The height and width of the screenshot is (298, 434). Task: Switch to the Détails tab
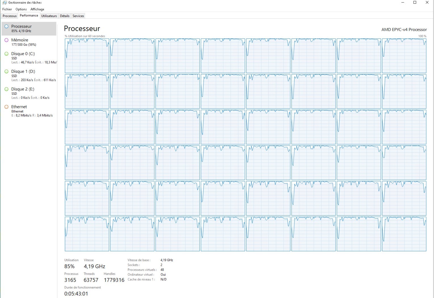click(x=65, y=16)
